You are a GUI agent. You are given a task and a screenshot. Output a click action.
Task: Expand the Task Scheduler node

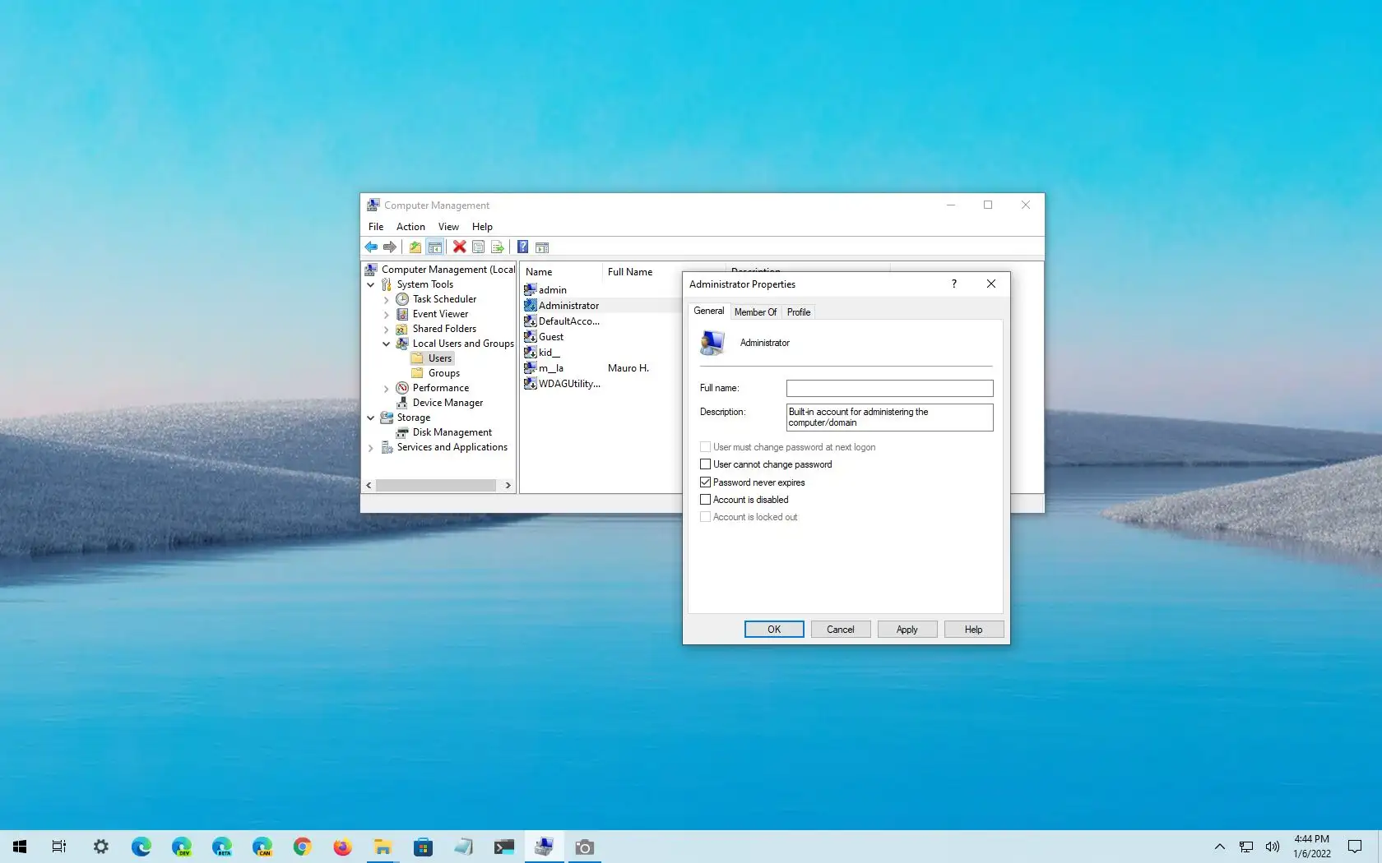coord(387,300)
